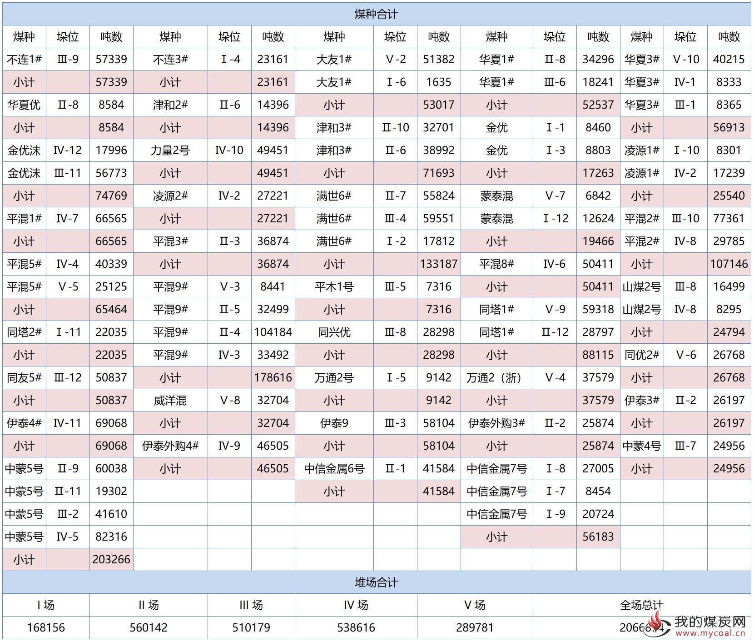Click the subtotal value 74769

[111, 196]
